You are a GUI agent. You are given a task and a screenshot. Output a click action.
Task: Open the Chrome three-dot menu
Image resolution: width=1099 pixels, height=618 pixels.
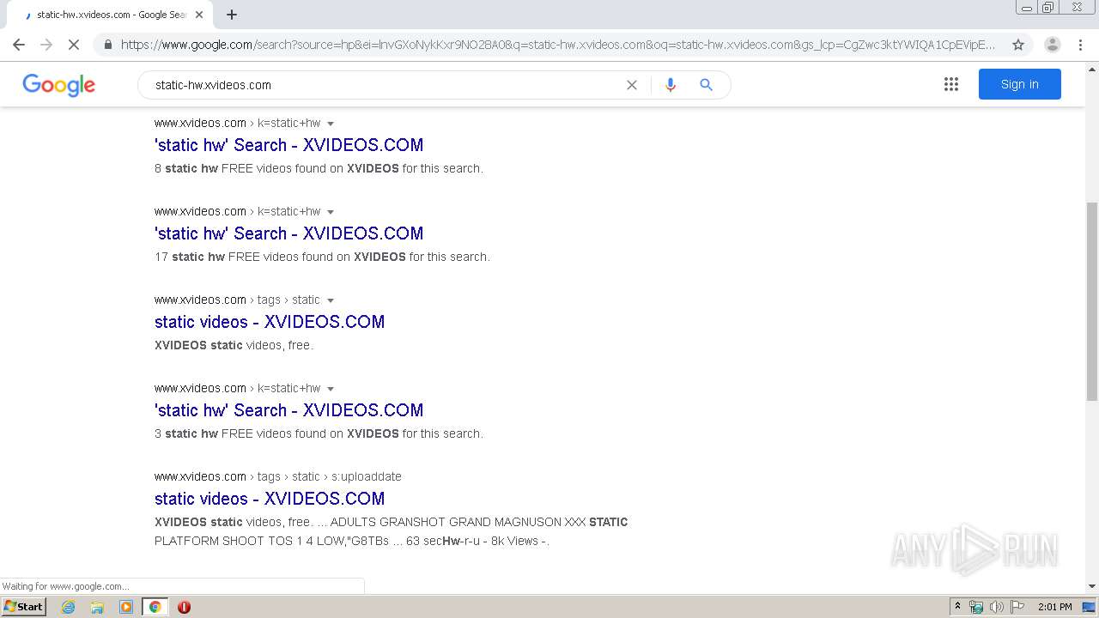(1080, 45)
